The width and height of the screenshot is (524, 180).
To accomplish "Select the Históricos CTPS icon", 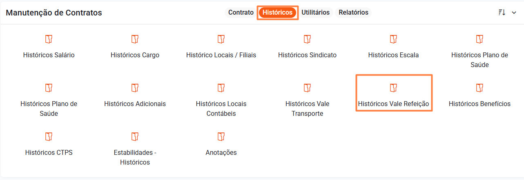I will pyautogui.click(x=49, y=137).
